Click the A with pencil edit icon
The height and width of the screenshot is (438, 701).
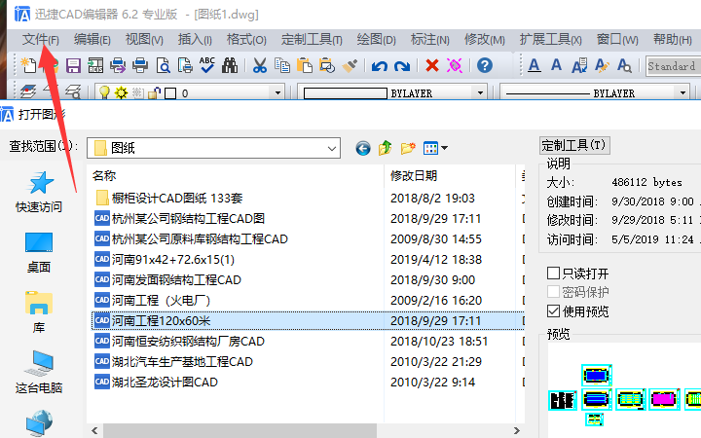tap(602, 66)
